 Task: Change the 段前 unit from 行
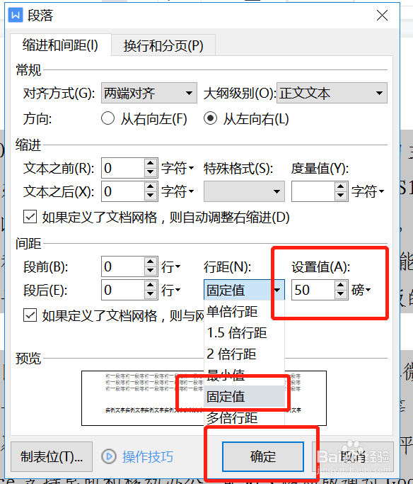171,266
